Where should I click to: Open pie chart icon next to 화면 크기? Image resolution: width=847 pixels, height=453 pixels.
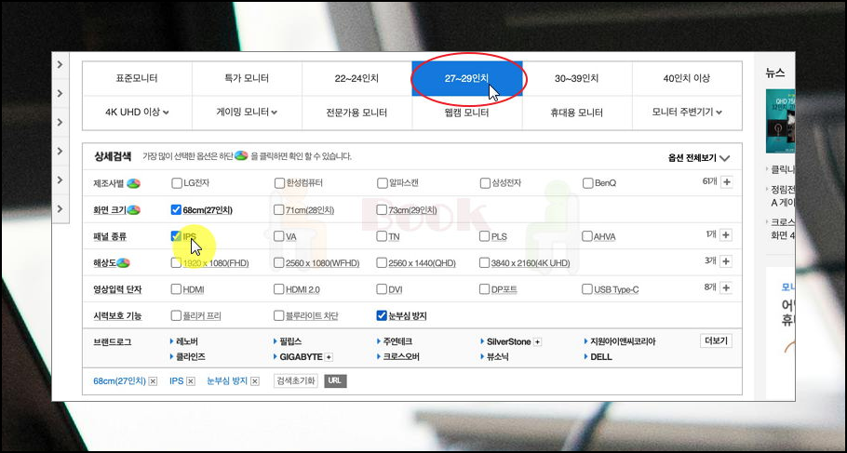pos(133,210)
